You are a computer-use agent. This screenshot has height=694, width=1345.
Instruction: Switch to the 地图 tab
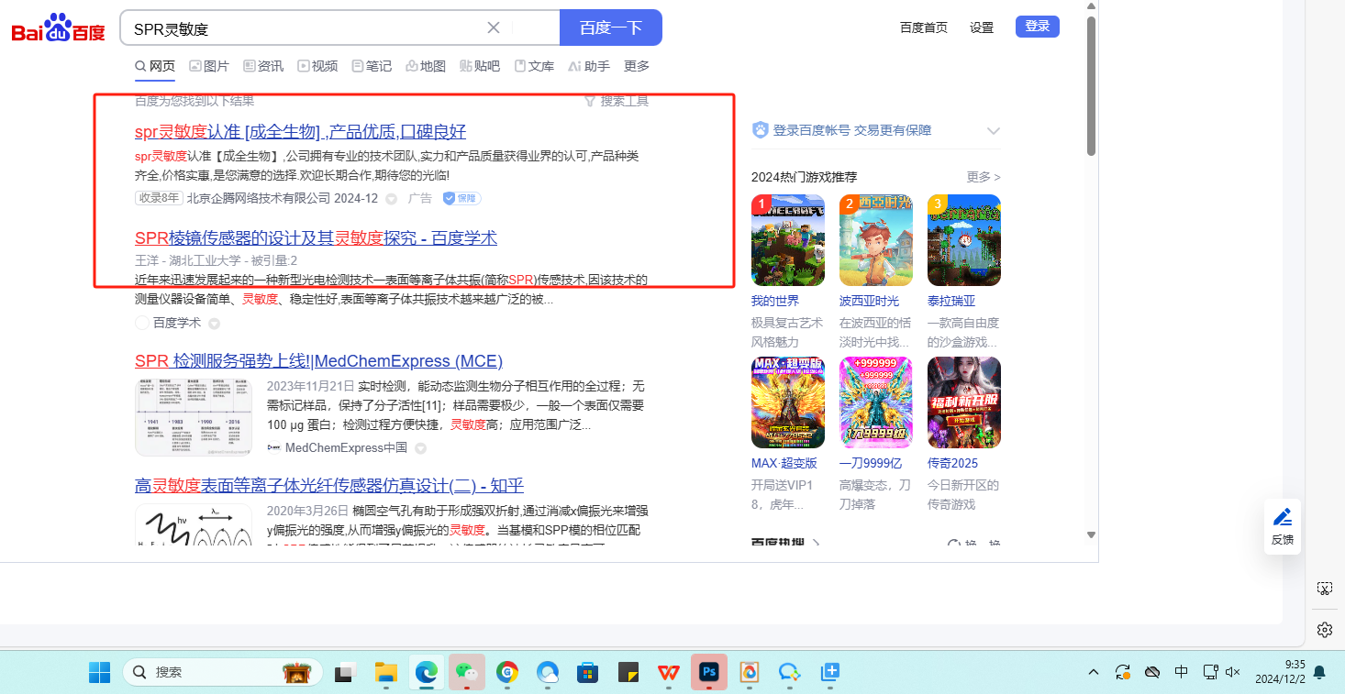pyautogui.click(x=426, y=66)
